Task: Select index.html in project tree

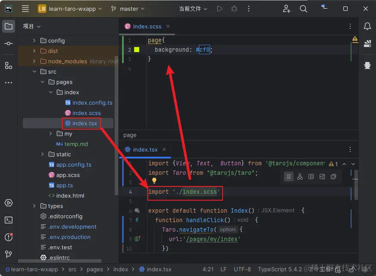Action: 70,195
